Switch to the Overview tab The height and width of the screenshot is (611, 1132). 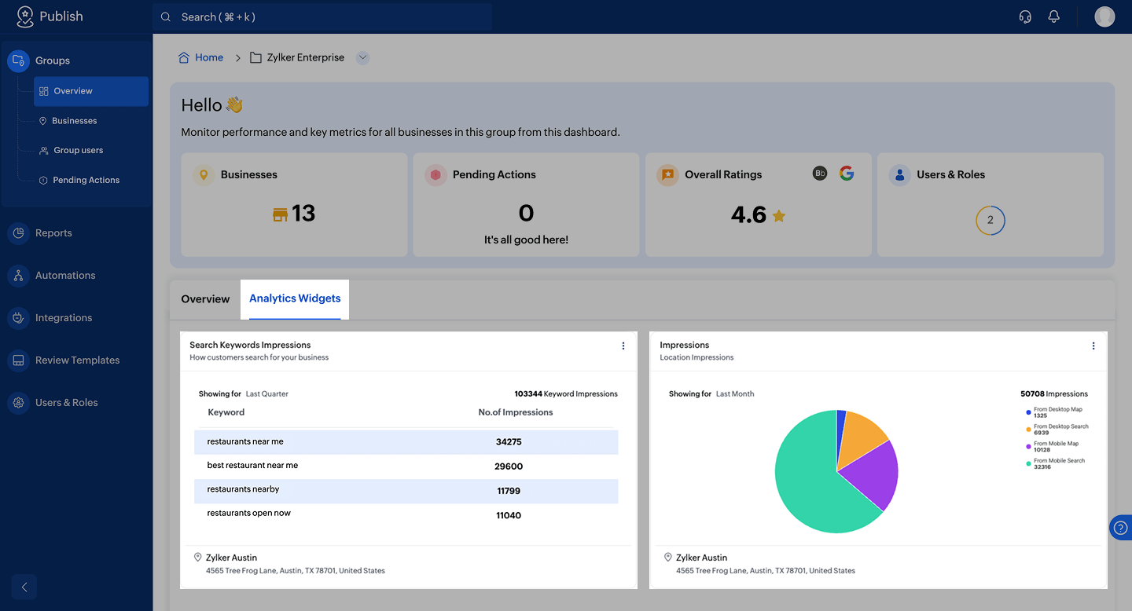click(205, 299)
